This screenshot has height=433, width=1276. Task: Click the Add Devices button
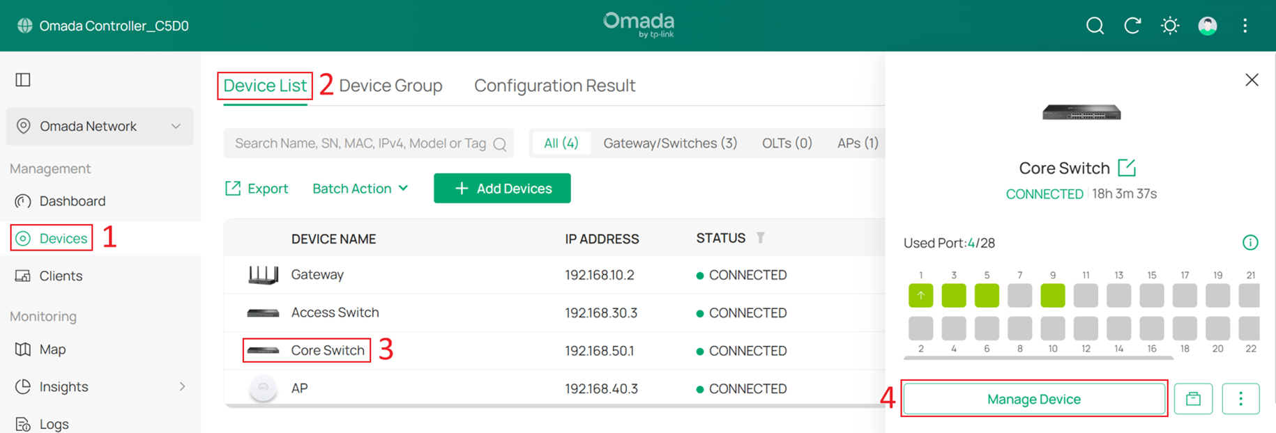[x=502, y=189]
